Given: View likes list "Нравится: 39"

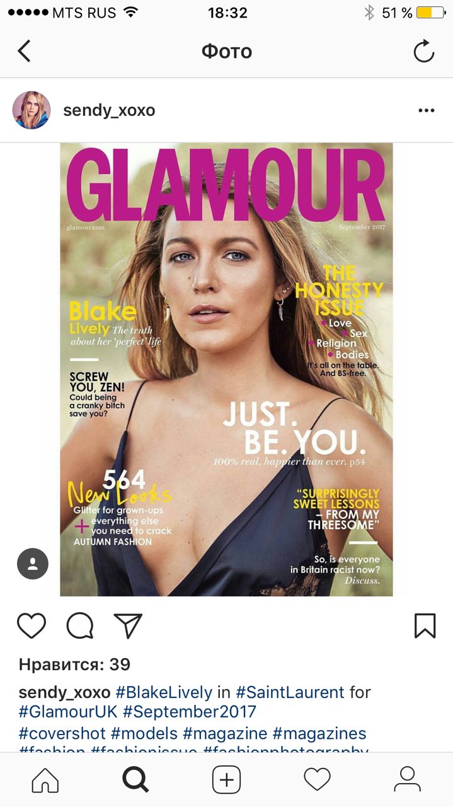Looking at the screenshot, I should [x=74, y=665].
